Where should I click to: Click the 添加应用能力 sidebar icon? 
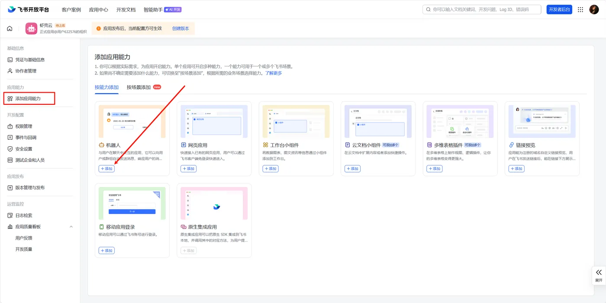[10, 99]
